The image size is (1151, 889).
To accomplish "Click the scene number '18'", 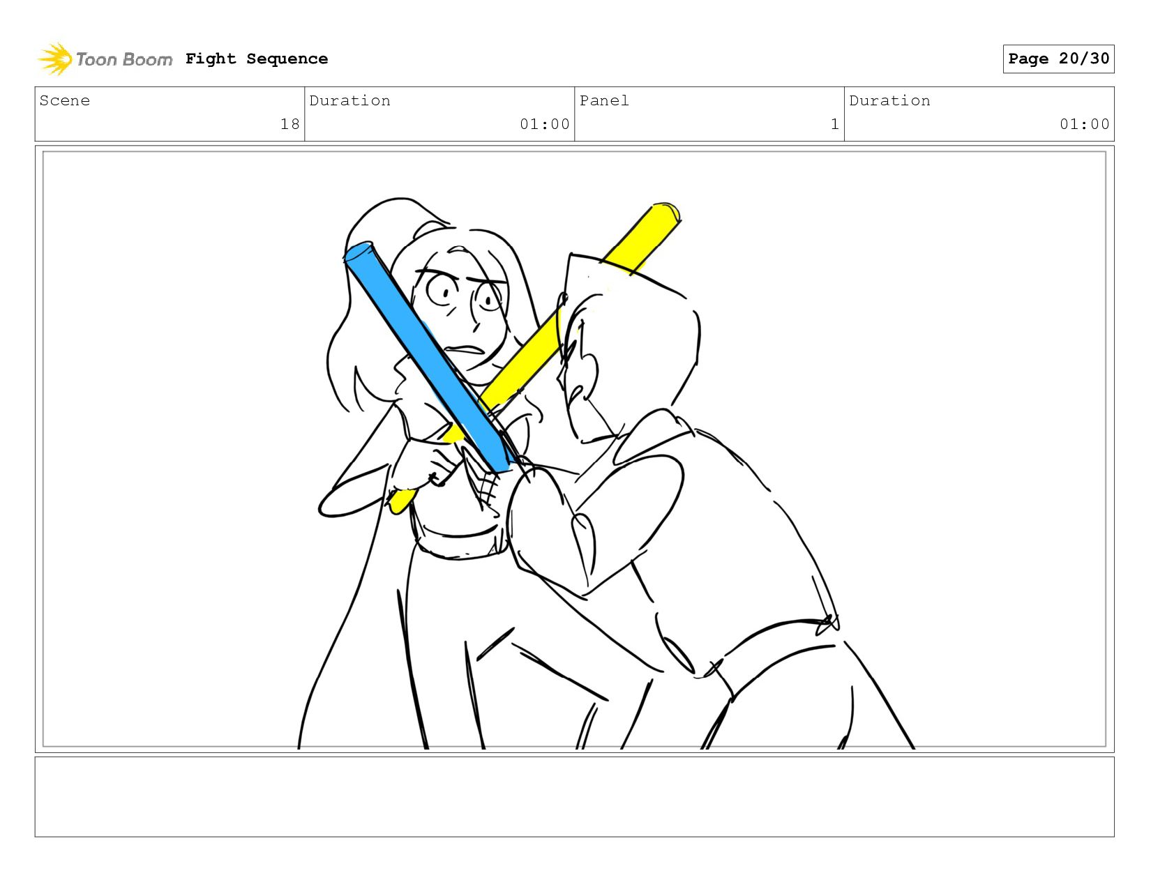I will 290,124.
